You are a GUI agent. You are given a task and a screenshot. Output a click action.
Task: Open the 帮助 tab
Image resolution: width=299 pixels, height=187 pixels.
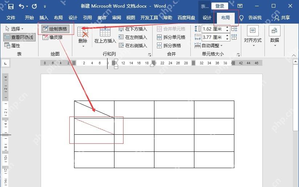(168, 18)
